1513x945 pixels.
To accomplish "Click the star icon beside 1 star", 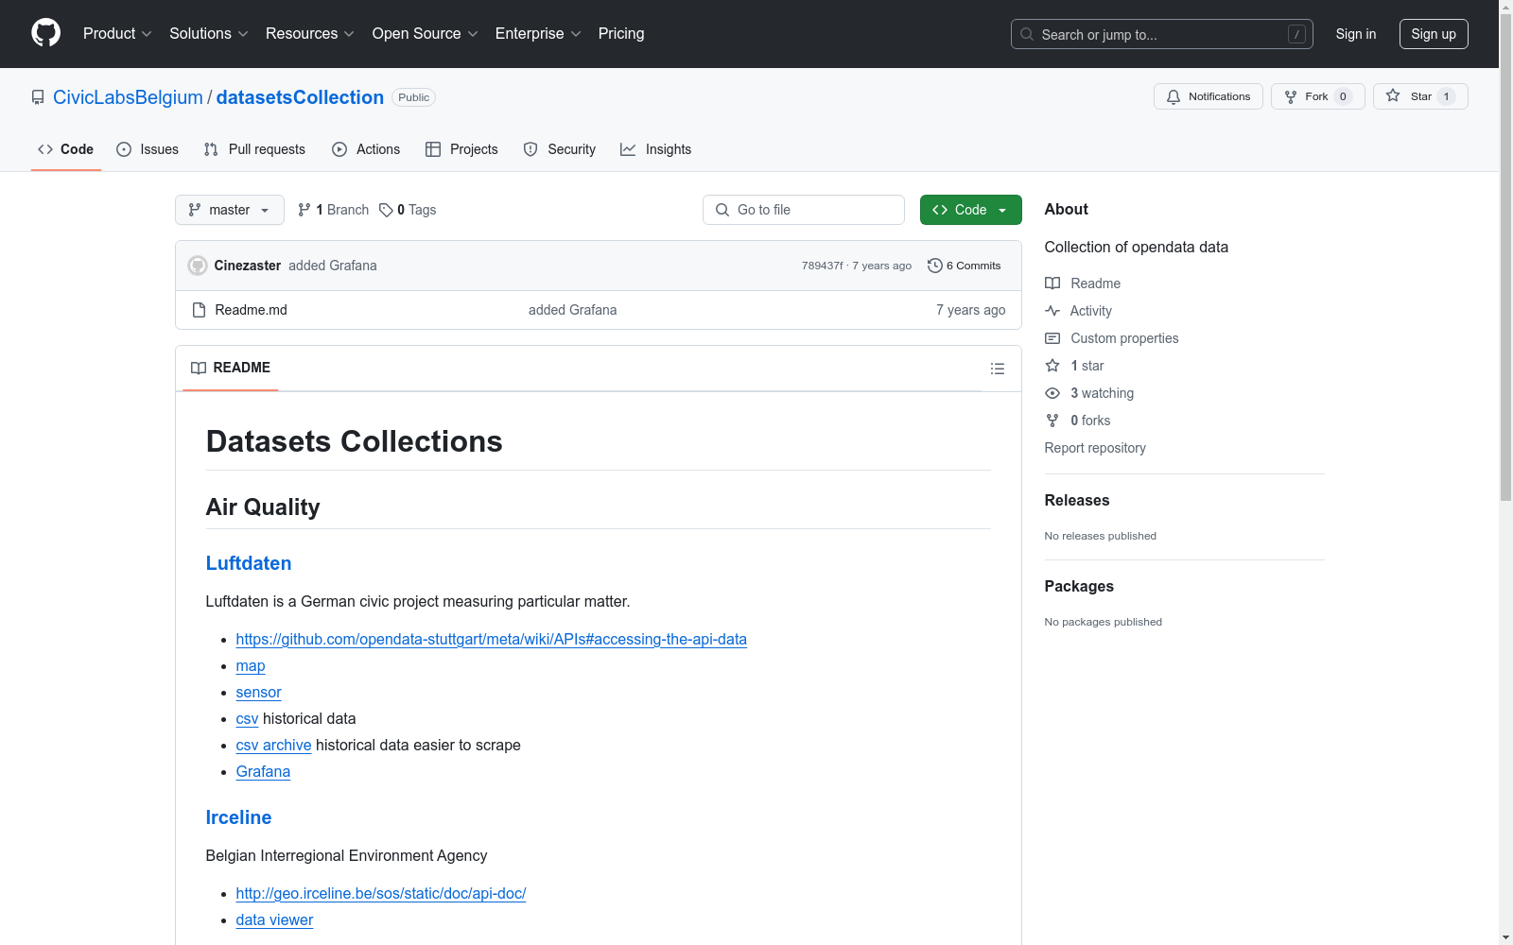I will pyautogui.click(x=1052, y=366).
